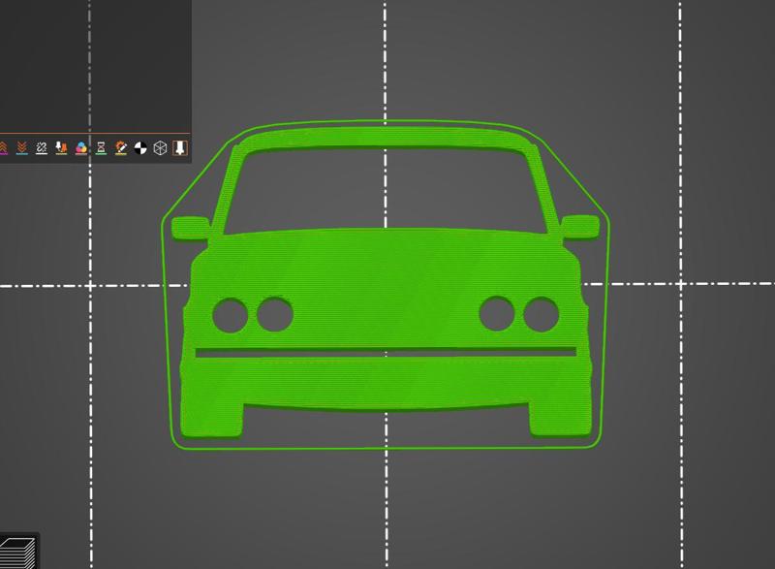Screen dimensions: 775x569
Task: Click the wireframe cube icon
Action: [160, 147]
